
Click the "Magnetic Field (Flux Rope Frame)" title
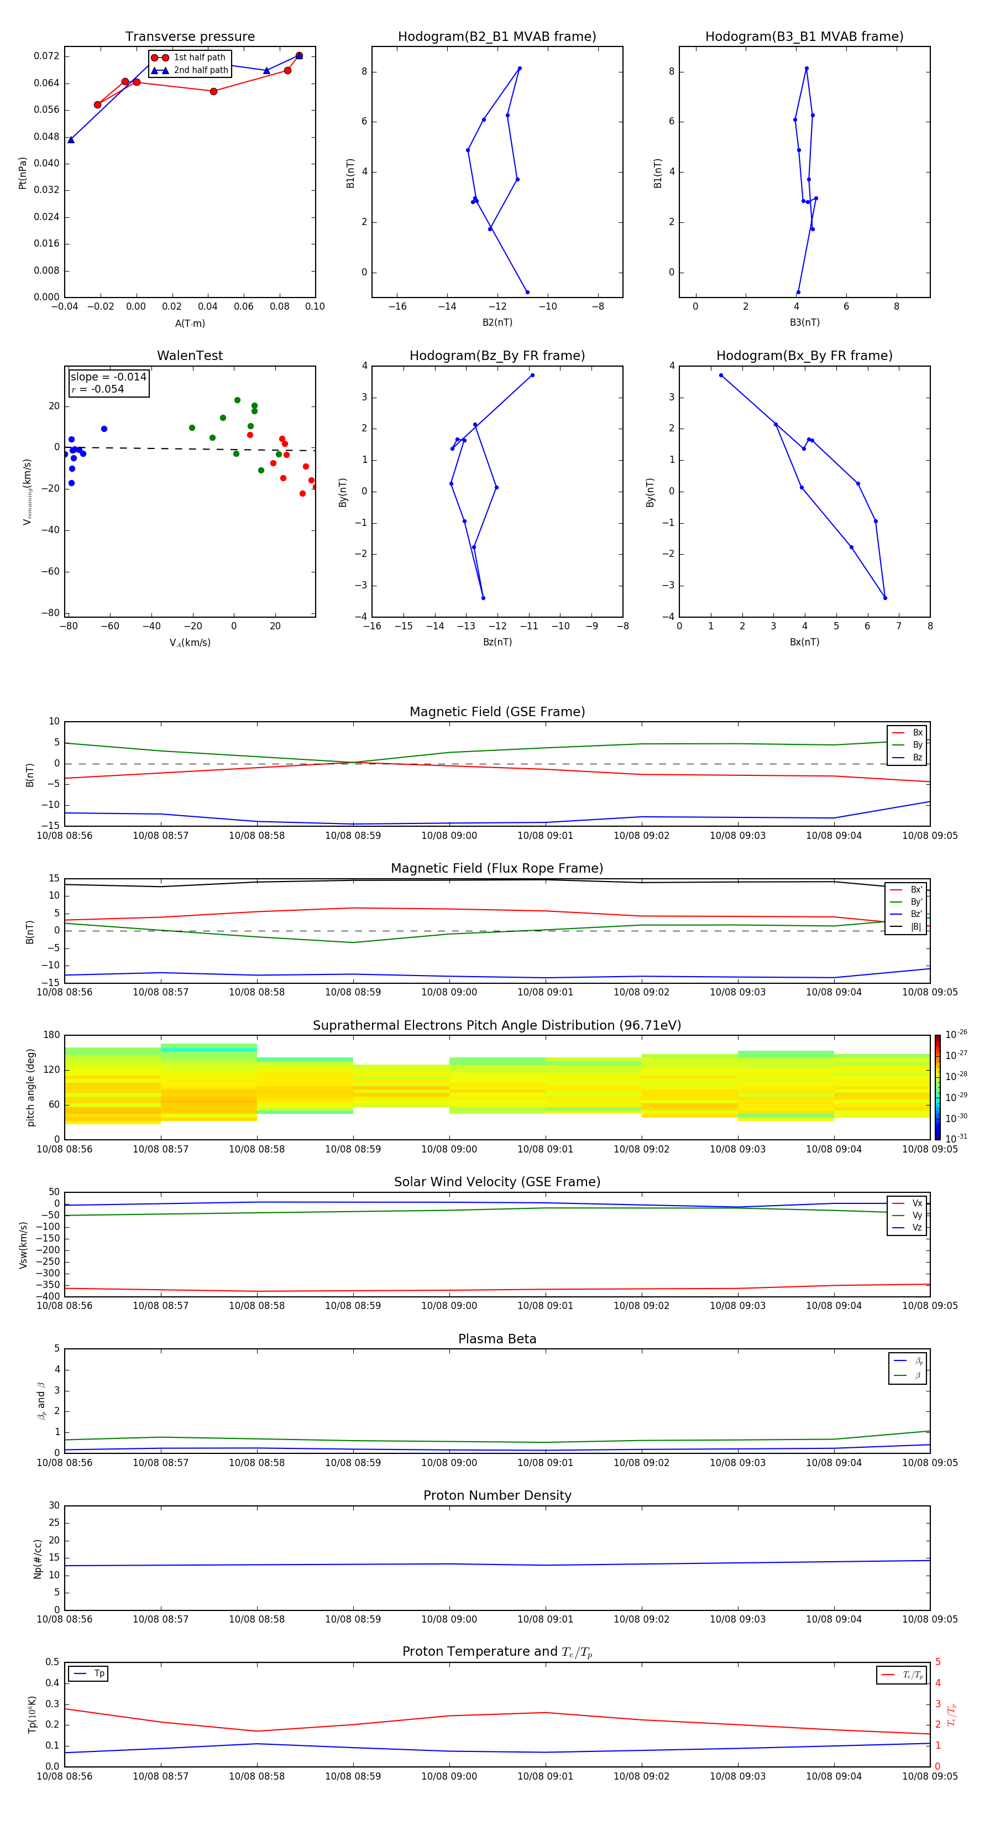pos(497,869)
